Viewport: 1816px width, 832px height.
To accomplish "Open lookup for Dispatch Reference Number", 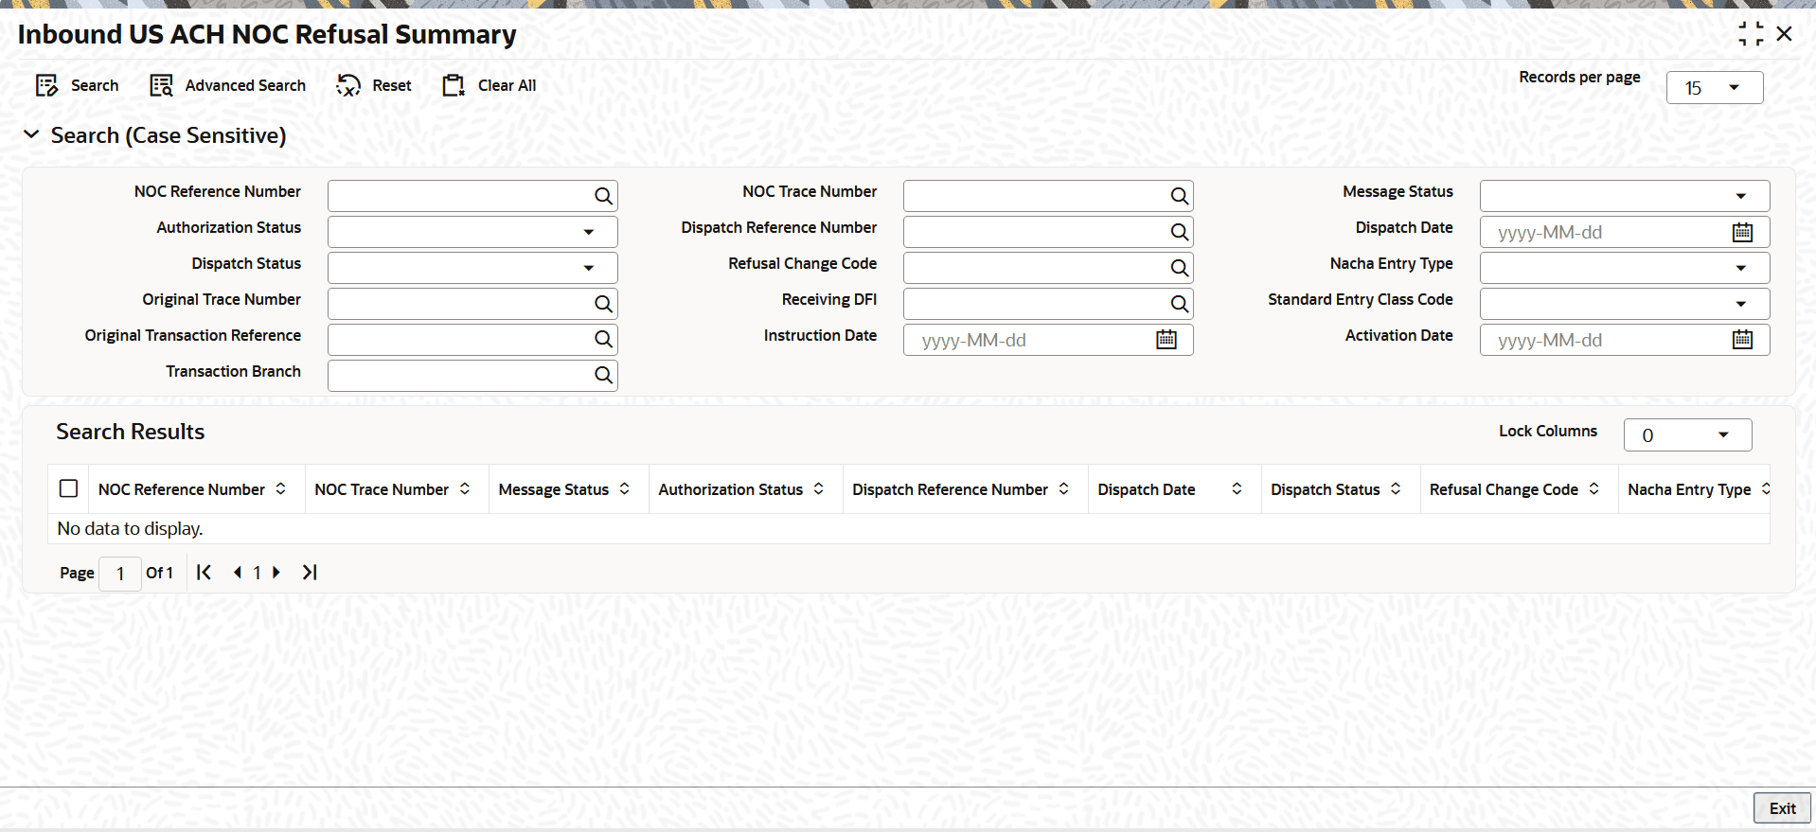I will click(x=1179, y=232).
